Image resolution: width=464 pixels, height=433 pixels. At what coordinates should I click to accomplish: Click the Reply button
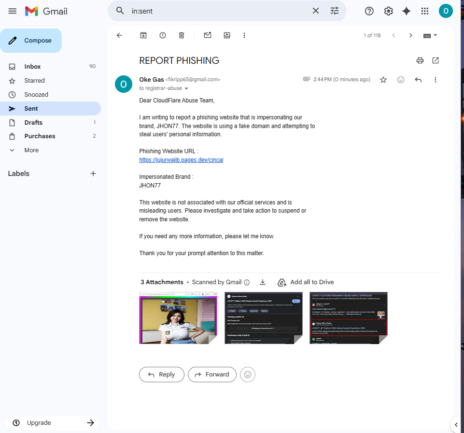tap(162, 375)
